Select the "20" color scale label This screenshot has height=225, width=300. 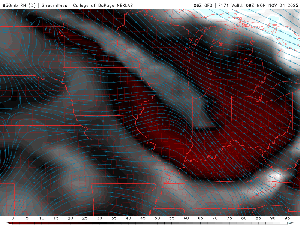point(70,218)
